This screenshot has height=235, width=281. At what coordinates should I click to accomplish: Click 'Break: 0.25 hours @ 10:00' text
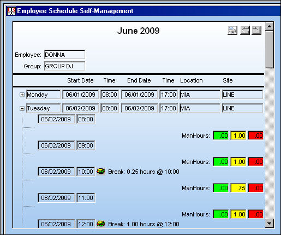click(144, 172)
